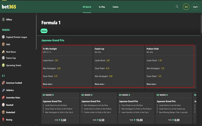This screenshot has width=202, height=126.
Task: Click the main page scrollbar on the right edge
Action: pos(201,24)
